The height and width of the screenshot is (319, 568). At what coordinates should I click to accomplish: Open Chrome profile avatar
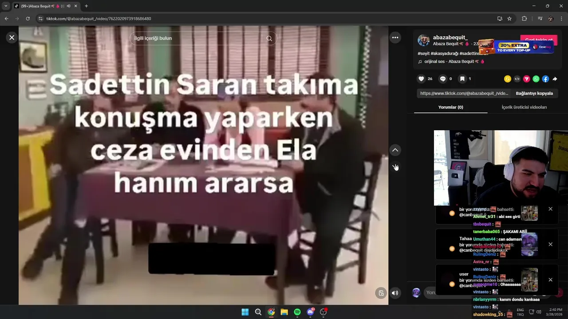pos(551,19)
